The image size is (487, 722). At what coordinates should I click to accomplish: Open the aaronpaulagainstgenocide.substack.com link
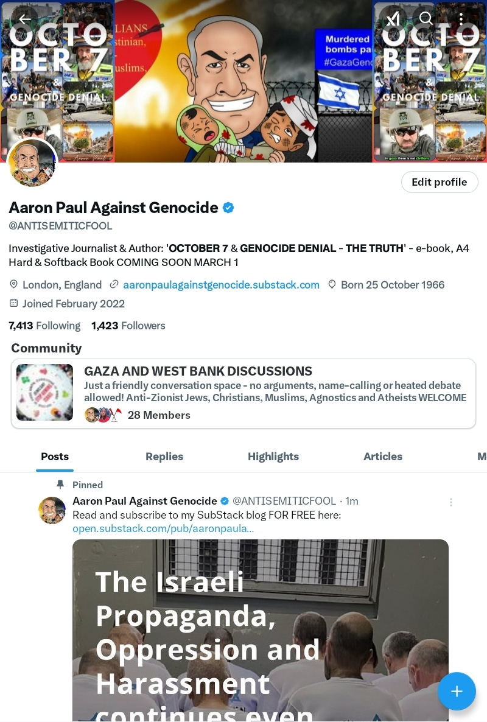click(x=221, y=285)
